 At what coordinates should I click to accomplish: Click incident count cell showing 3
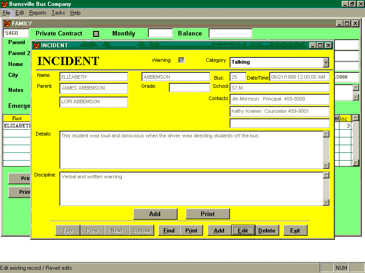pyautogui.click(x=345, y=126)
